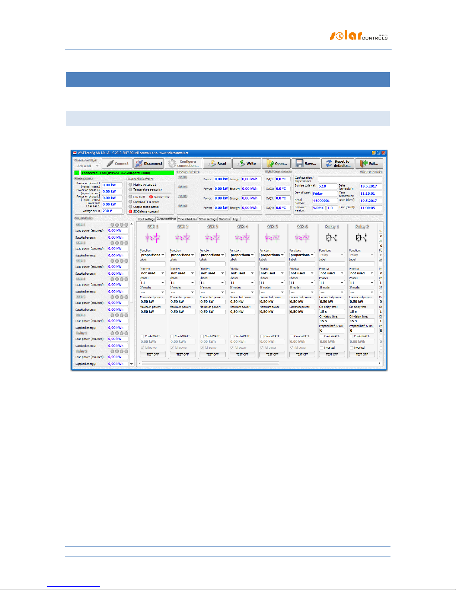456x590 pixels.
Task: Click the Exit door button
Action: coord(369,163)
